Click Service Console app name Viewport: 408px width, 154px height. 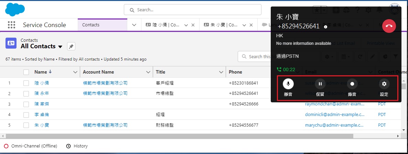tap(44, 25)
